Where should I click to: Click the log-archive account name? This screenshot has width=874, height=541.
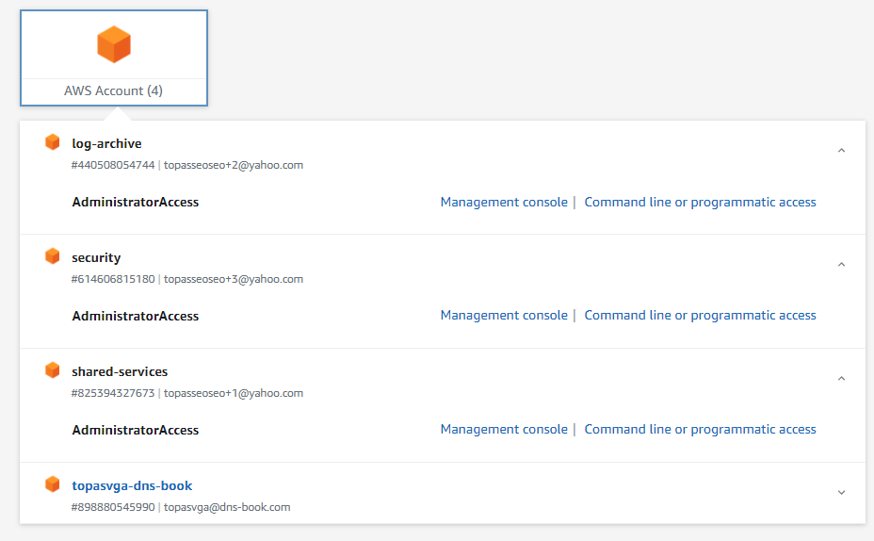point(106,144)
